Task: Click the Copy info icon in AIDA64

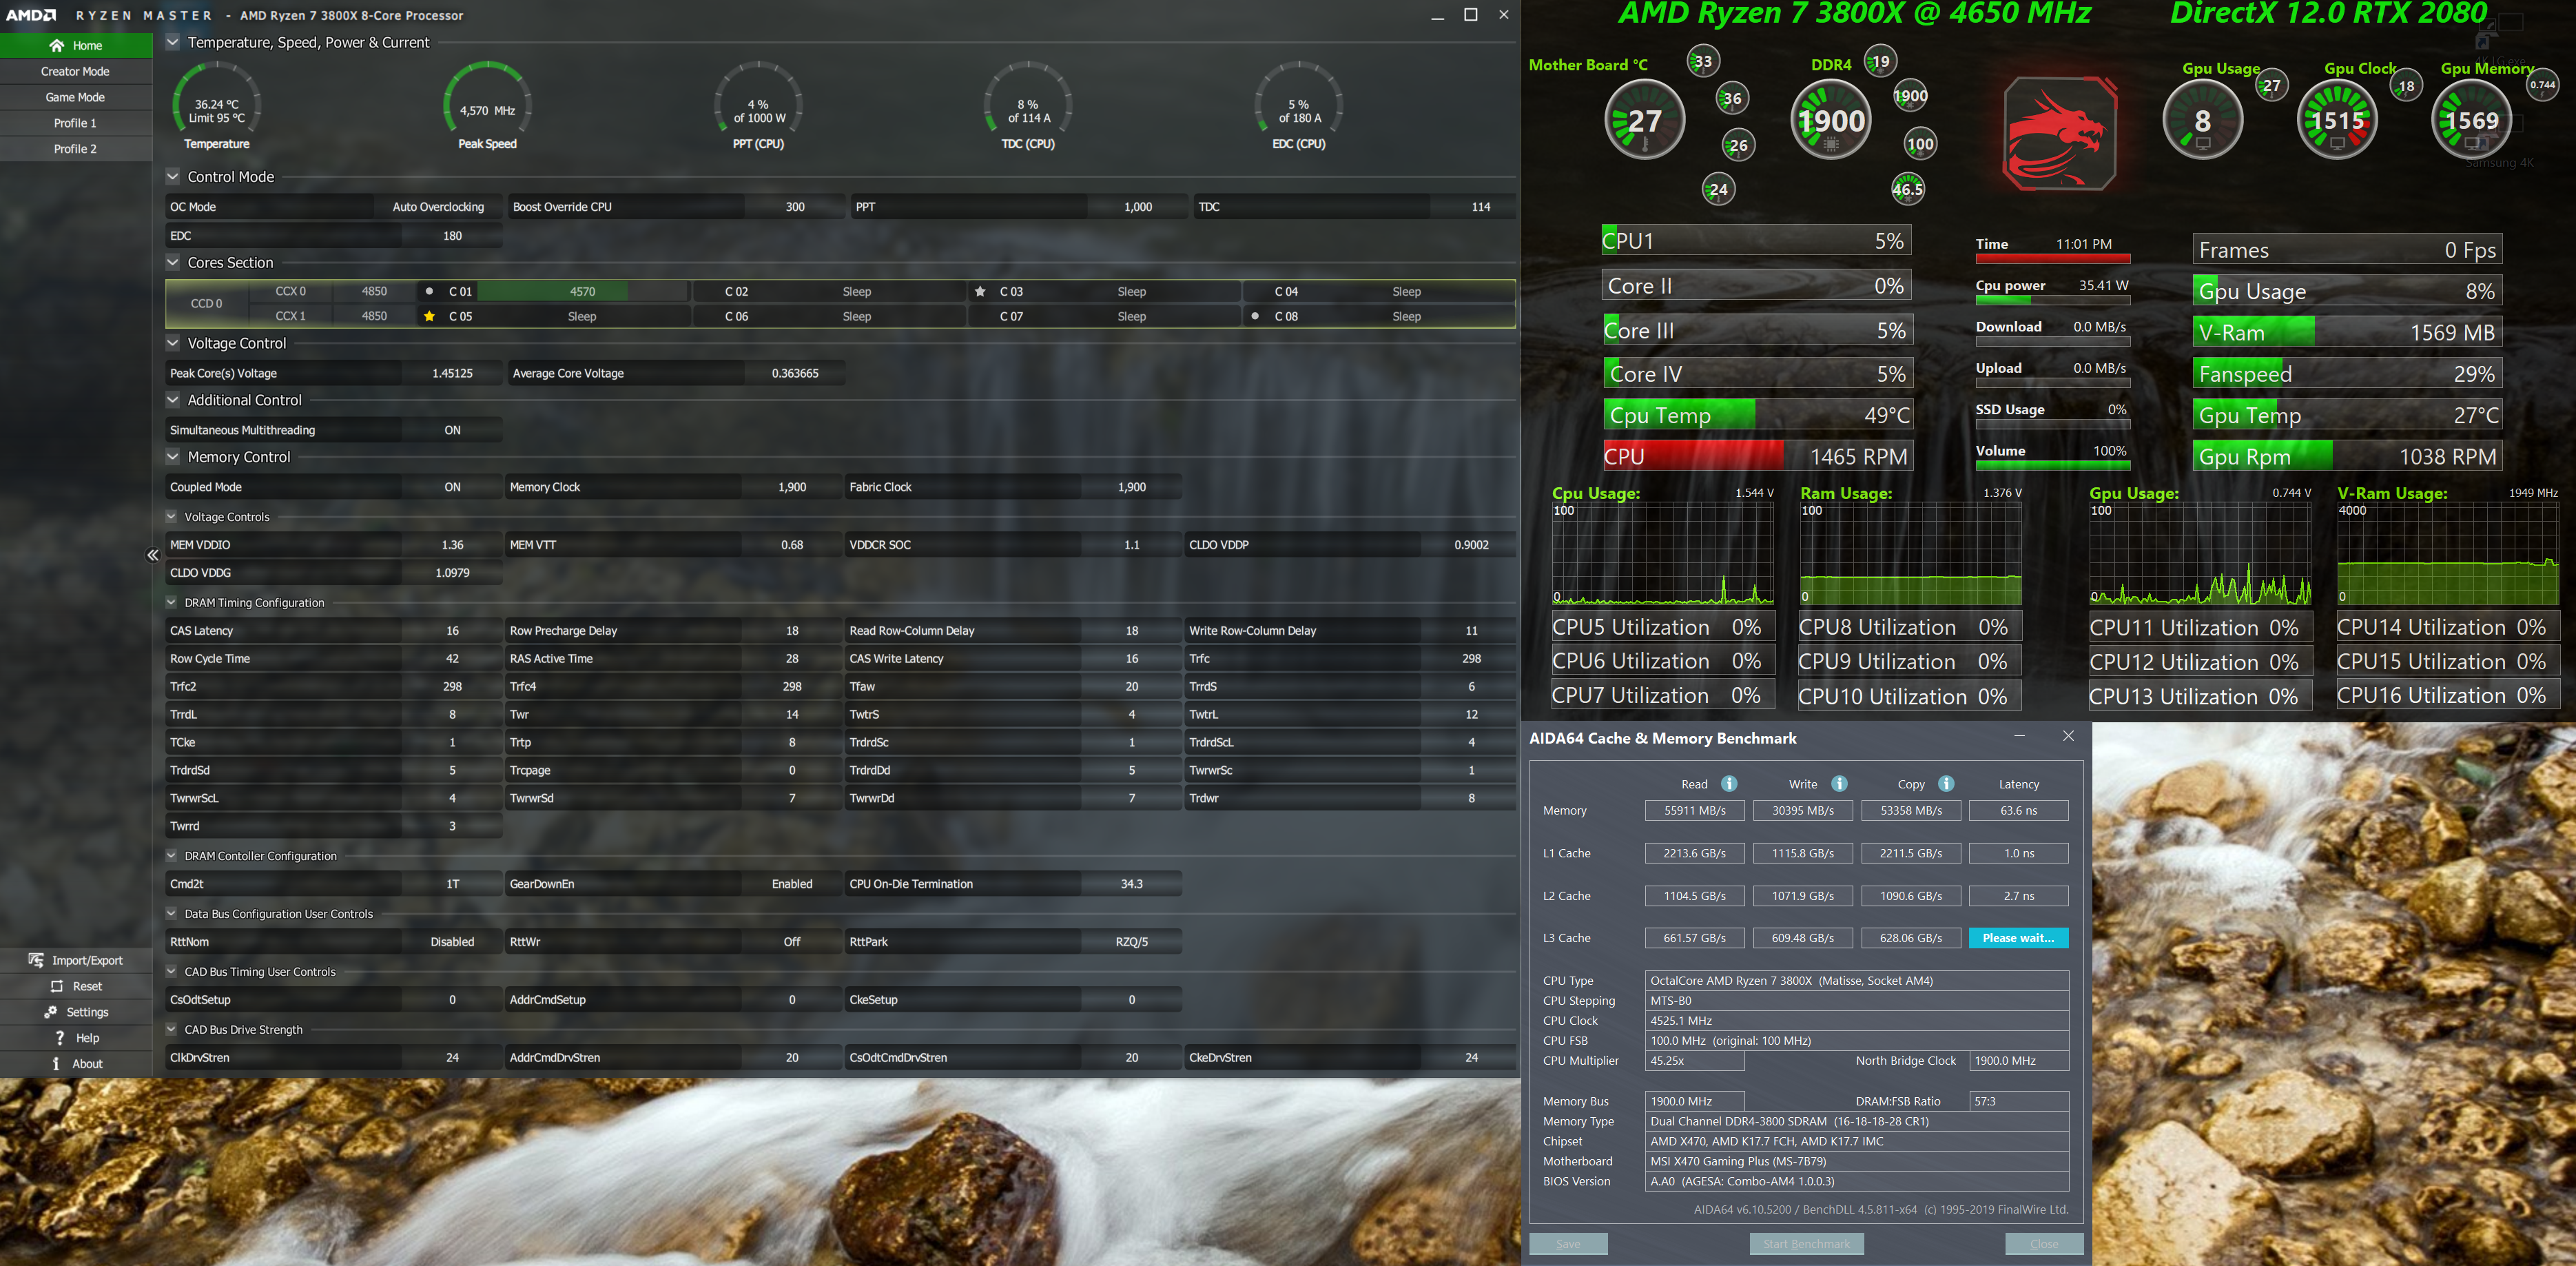Action: point(1946,784)
